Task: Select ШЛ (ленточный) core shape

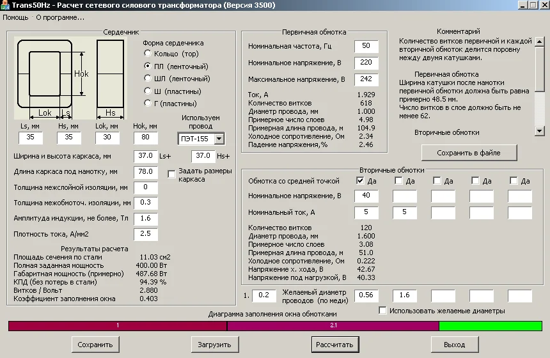Action: pyautogui.click(x=148, y=78)
